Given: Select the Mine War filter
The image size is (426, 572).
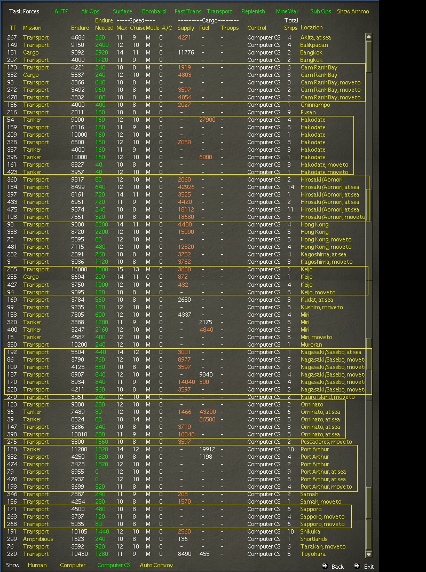Looking at the screenshot, I should click(287, 11).
